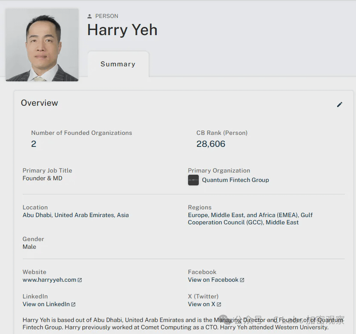
Task: Click the CB Rank (Person) label
Action: tap(222, 133)
